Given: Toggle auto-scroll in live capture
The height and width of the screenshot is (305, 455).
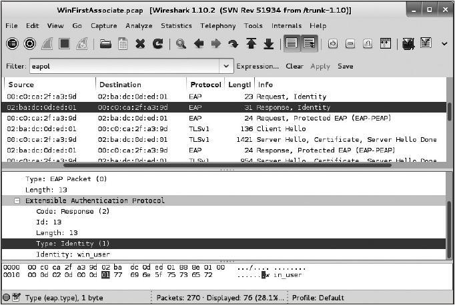Looking at the screenshot, I should click(309, 43).
